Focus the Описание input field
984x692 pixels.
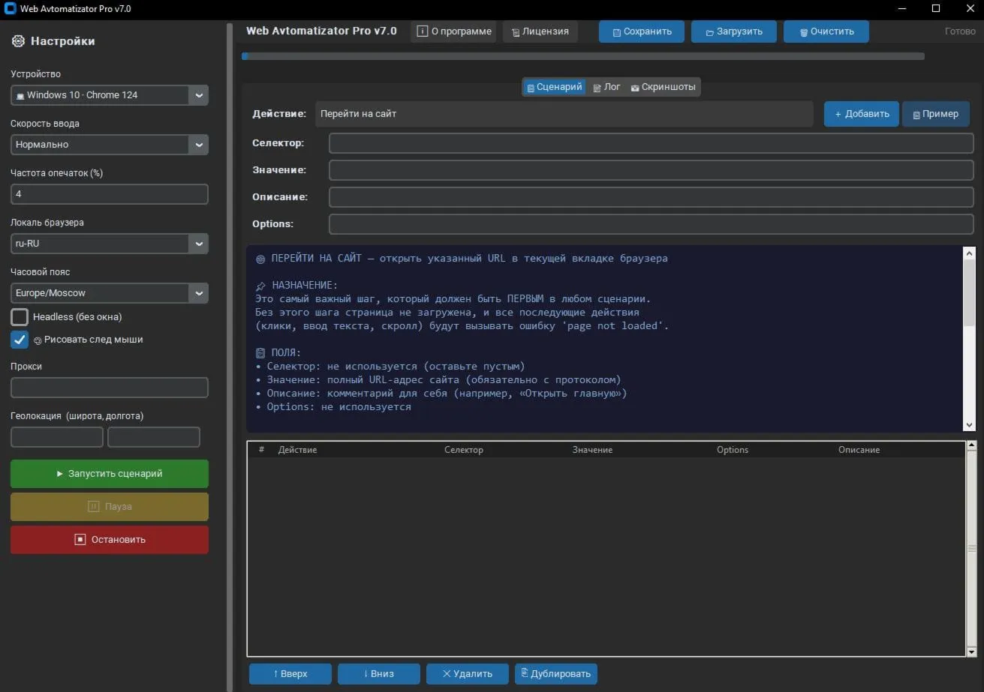651,197
